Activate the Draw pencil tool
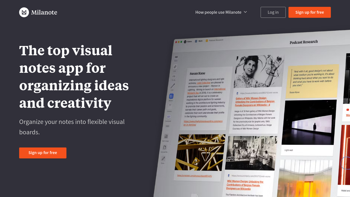 click(x=163, y=158)
